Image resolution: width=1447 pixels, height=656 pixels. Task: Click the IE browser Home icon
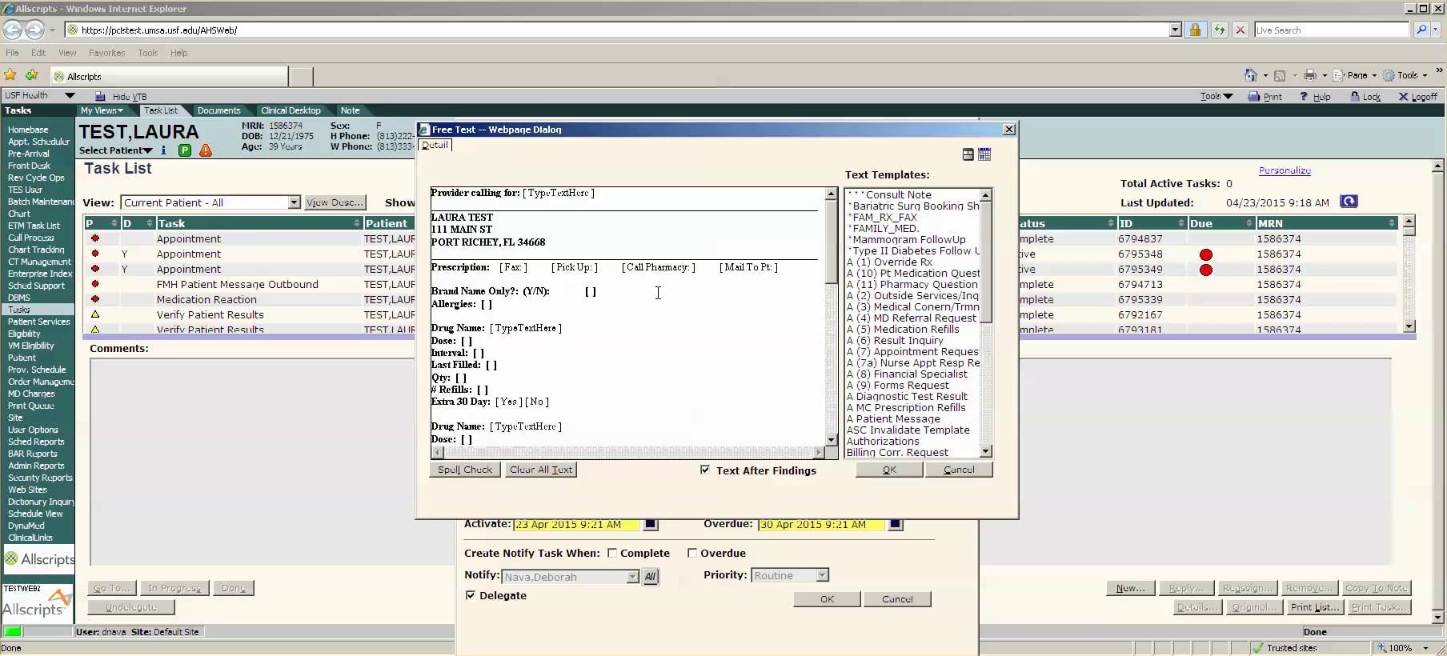click(1250, 75)
